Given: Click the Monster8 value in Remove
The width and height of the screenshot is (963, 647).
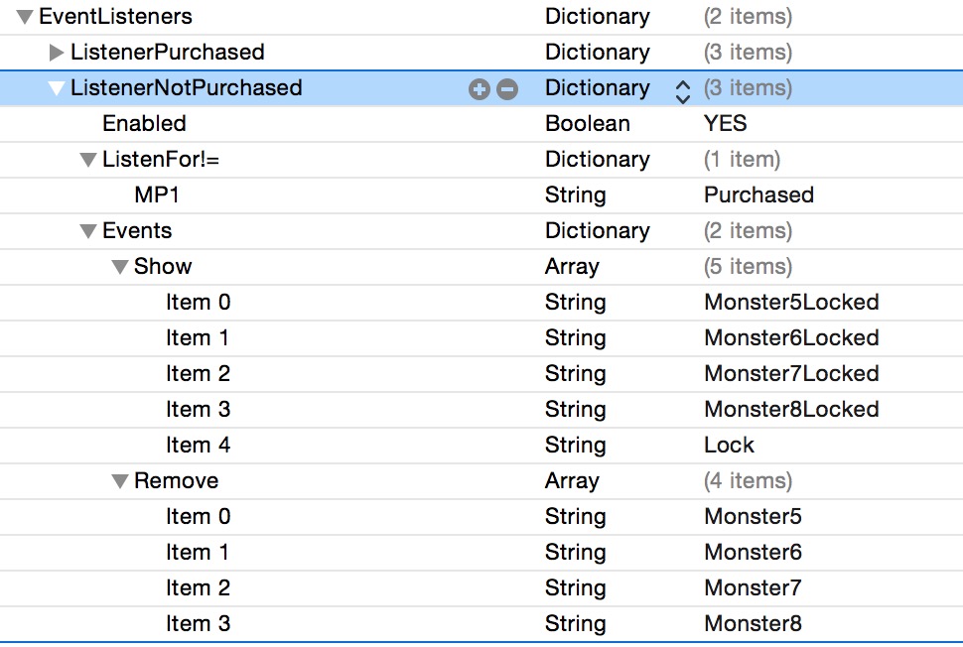Looking at the screenshot, I should tap(753, 623).
